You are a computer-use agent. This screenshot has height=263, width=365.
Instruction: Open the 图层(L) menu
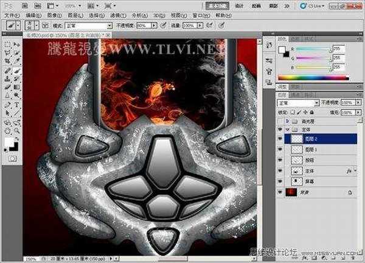[75, 16]
